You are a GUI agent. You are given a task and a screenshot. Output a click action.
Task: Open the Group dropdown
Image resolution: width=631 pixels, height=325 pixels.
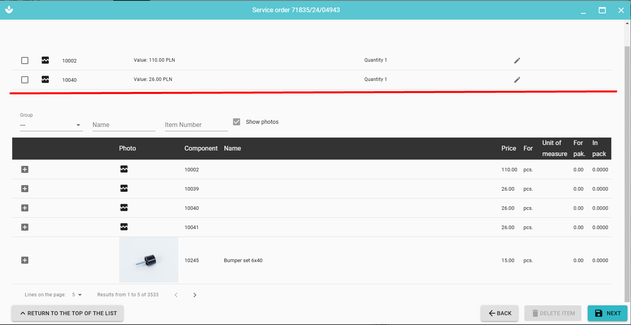coord(51,125)
